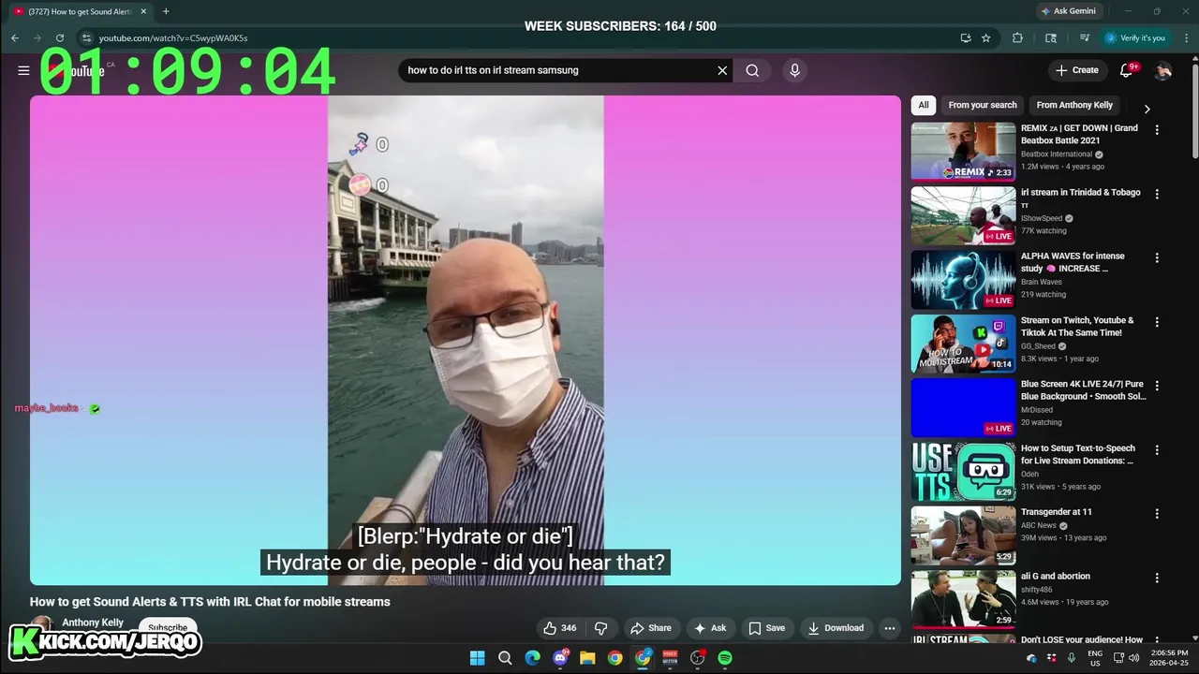The height and width of the screenshot is (674, 1199).
Task: Open options for Stream on Twitch video
Action: (x=1157, y=322)
